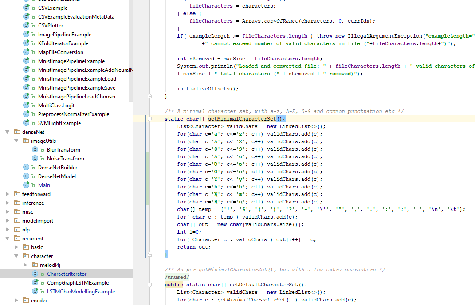Viewport: 475px width, 305px height.
Task: Expand the inference package
Action: coord(7,203)
